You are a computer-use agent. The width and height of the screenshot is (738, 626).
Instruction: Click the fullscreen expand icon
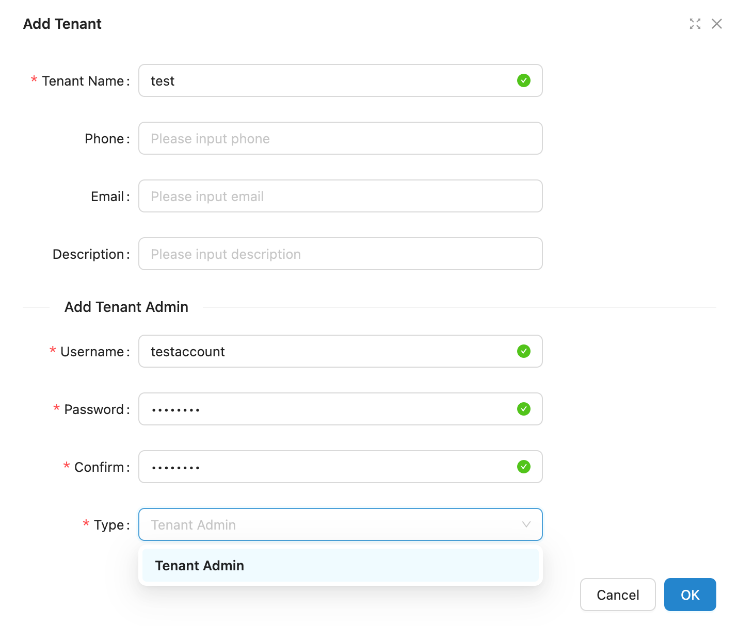tap(695, 24)
